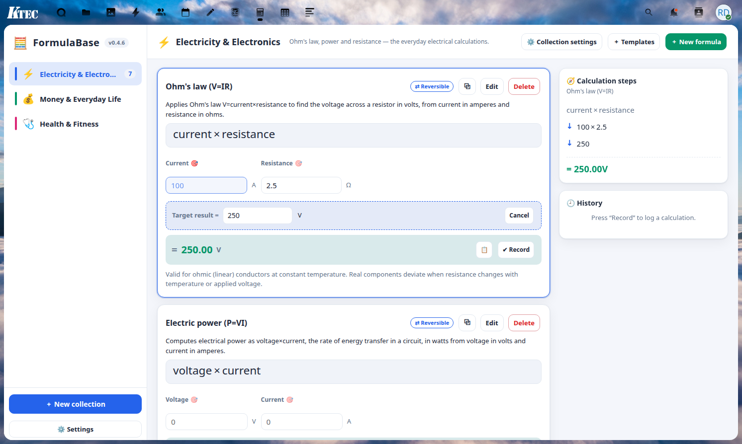Image resolution: width=742 pixels, height=444 pixels.
Task: Duplicate the Ohm's law formula
Action: click(x=467, y=86)
